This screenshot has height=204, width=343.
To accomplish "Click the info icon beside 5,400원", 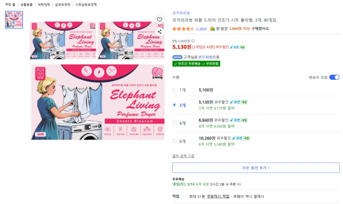I will [x=193, y=41].
